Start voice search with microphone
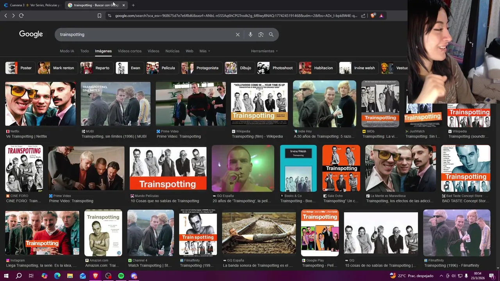This screenshot has height=281, width=500. [250, 34]
